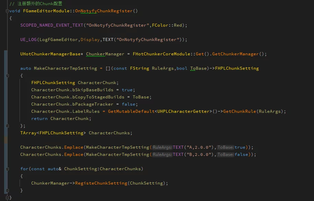Click the ChunkSetting loop variable in the for header
This screenshot has width=314, height=201.
[x=81, y=169]
